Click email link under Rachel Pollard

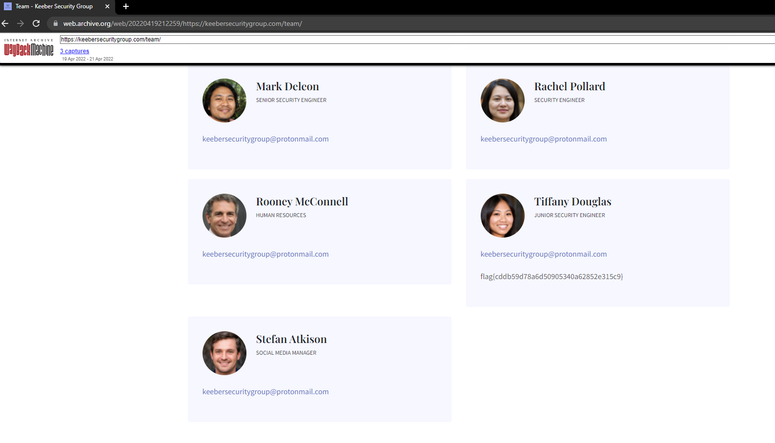pos(543,139)
